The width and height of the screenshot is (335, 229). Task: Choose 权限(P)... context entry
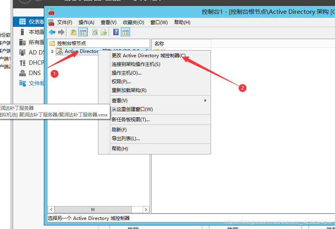pos(154,82)
